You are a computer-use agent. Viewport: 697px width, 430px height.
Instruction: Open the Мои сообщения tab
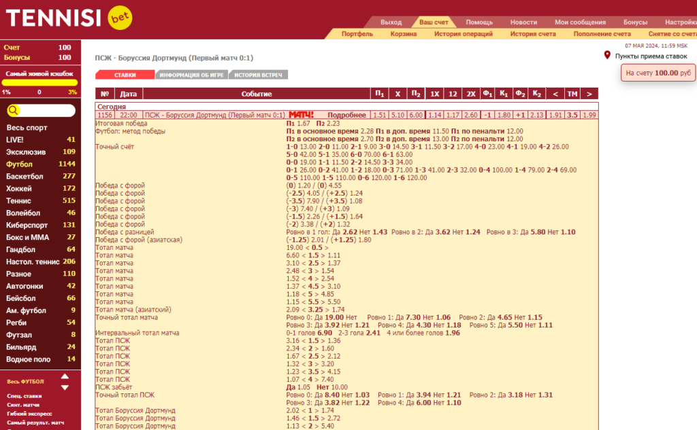580,22
